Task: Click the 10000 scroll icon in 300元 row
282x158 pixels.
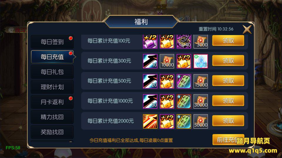Action: 167,61
